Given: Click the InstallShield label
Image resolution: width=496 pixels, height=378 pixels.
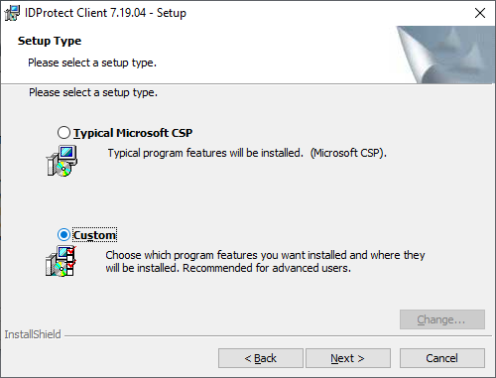Looking at the screenshot, I should point(33,334).
